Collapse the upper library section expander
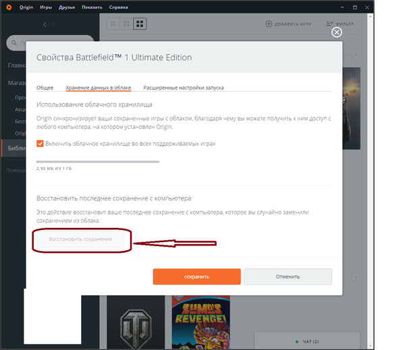This screenshot has width=405, height=350. (356, 55)
